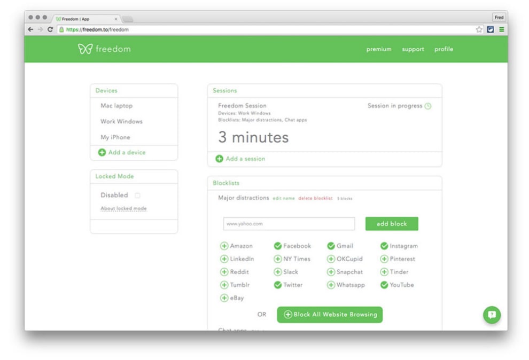Close the Freedom | App browser tab
The width and height of the screenshot is (529, 360).
116,19
